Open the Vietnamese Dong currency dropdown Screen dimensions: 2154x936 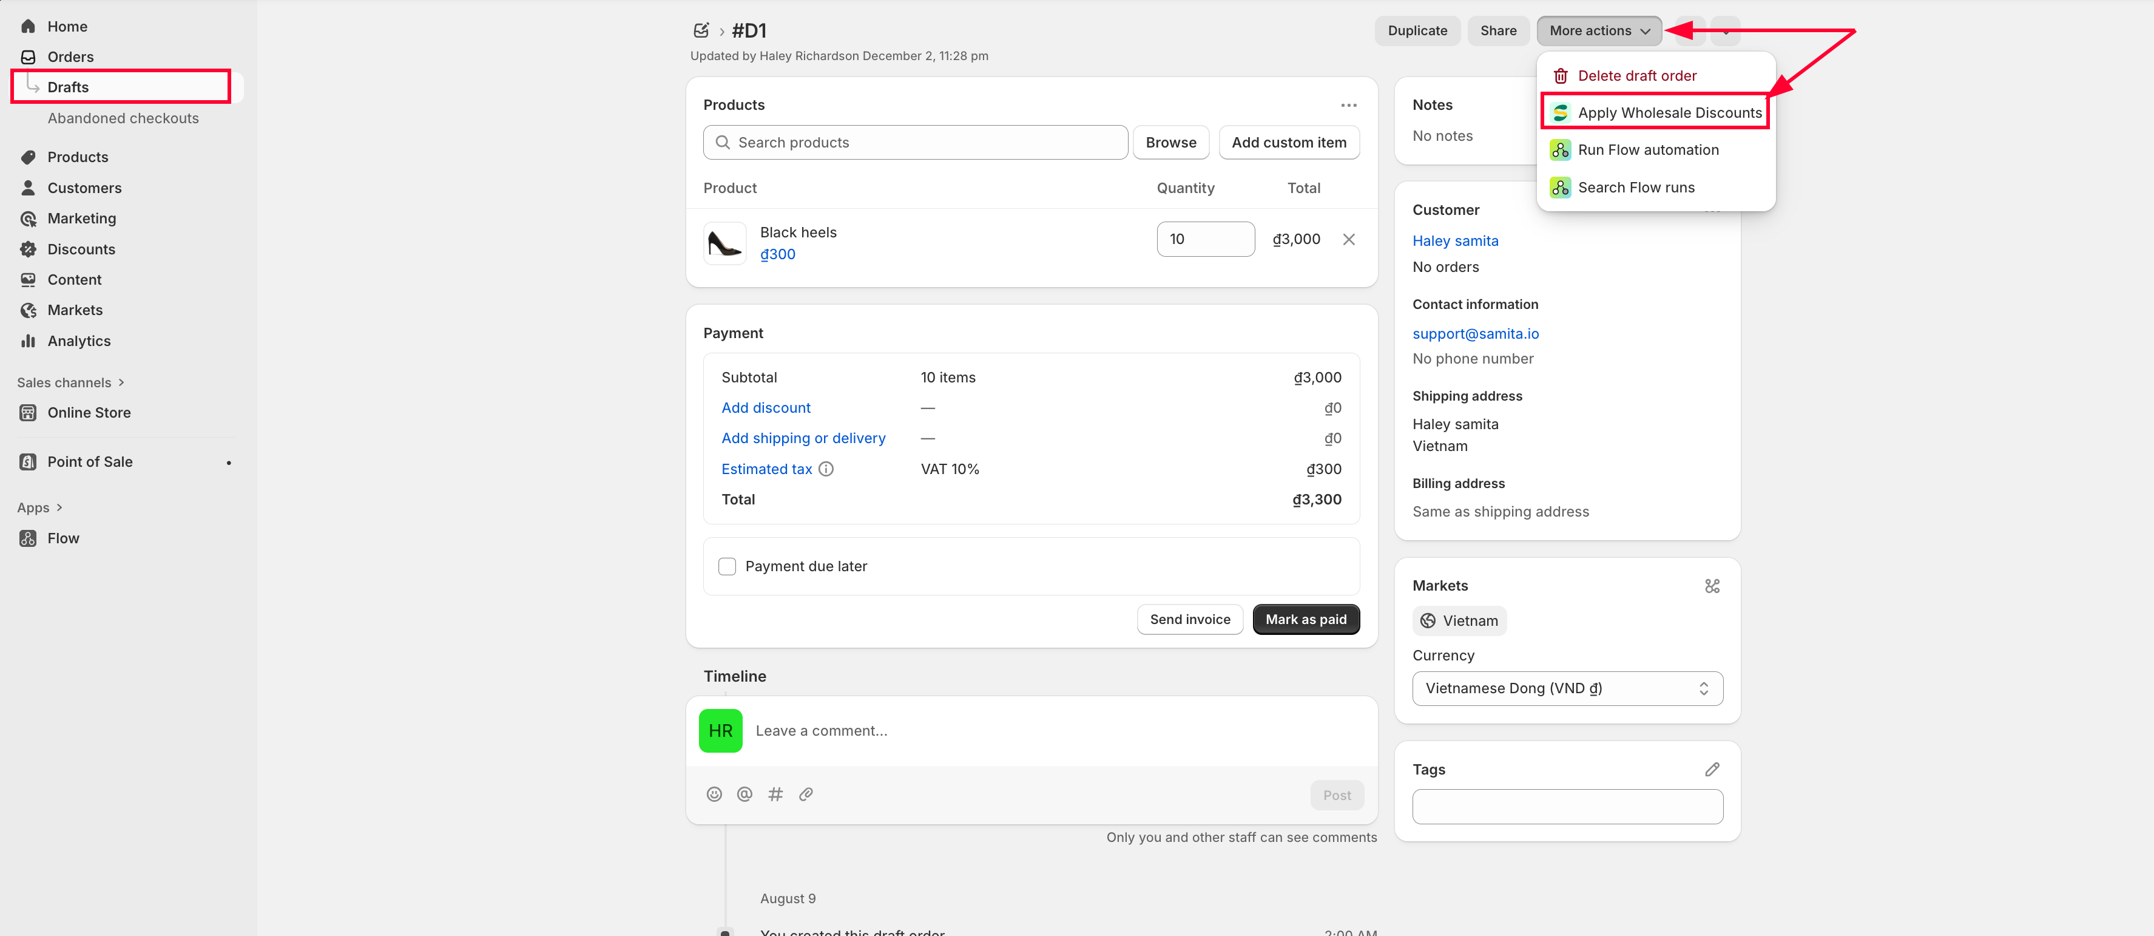[x=1566, y=688]
